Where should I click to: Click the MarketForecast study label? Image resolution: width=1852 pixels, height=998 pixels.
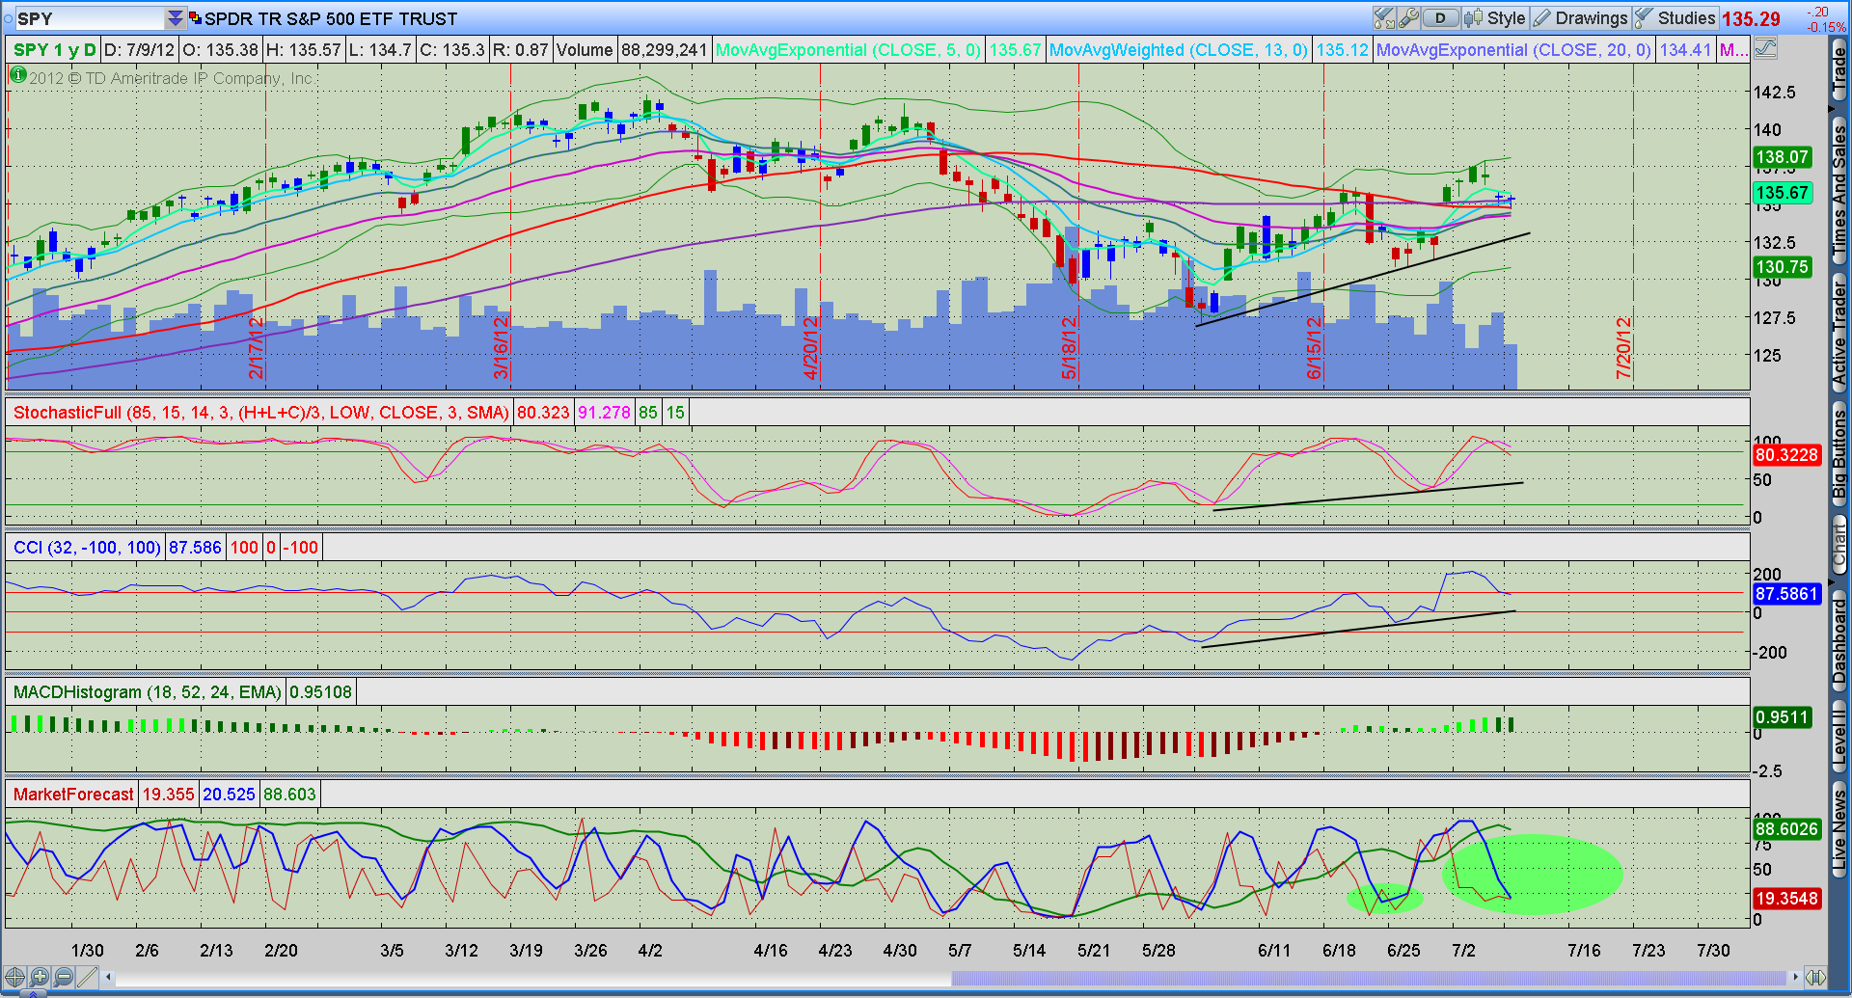73,795
